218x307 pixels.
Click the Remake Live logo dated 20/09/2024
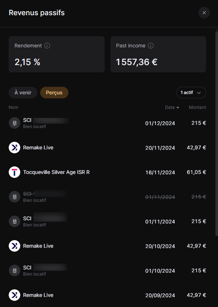point(14,295)
